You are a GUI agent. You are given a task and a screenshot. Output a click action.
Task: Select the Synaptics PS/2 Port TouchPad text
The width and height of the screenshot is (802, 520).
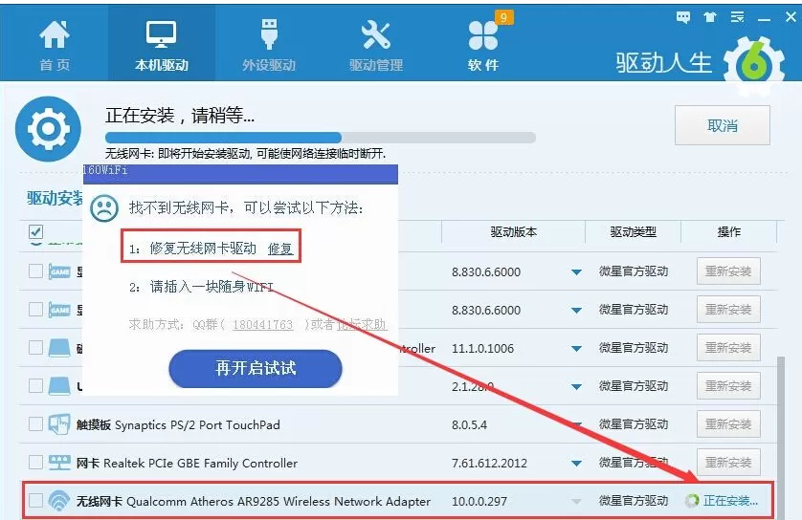pos(197,425)
